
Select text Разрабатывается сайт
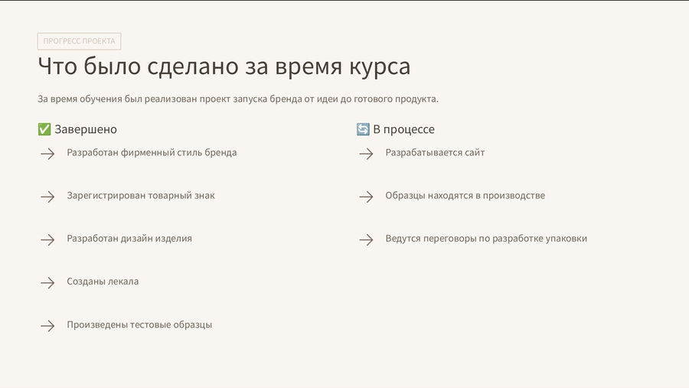pyautogui.click(x=435, y=152)
